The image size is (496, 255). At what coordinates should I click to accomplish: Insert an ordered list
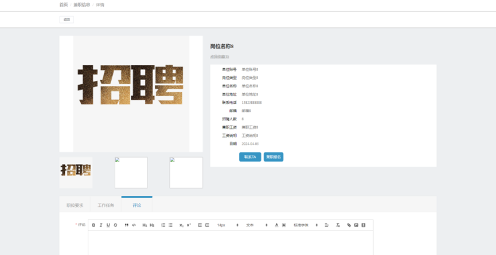[x=163, y=225]
